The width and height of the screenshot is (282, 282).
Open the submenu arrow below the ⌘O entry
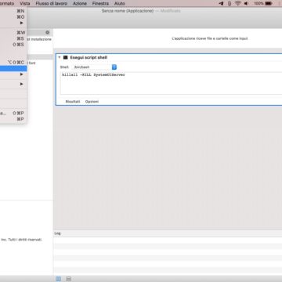pyautogui.click(x=21, y=23)
